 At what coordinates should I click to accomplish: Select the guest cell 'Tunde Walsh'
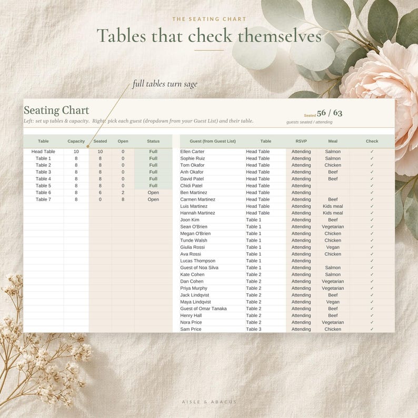(x=213, y=241)
